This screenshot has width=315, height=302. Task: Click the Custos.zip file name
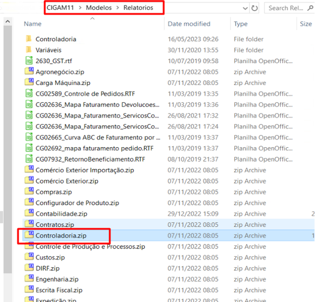coord(50,257)
